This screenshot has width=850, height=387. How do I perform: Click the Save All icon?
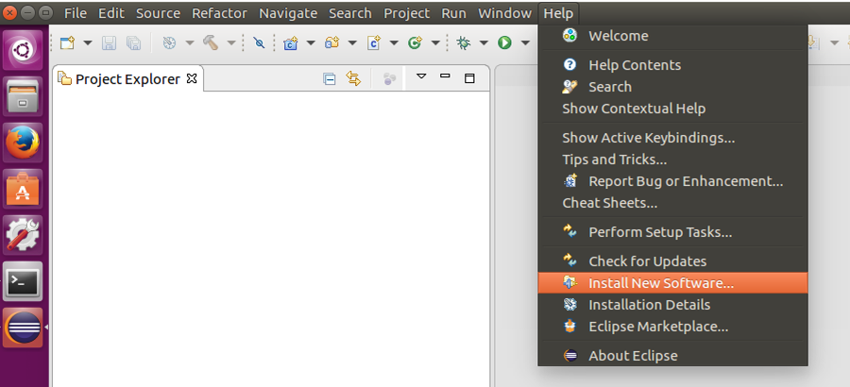133,42
